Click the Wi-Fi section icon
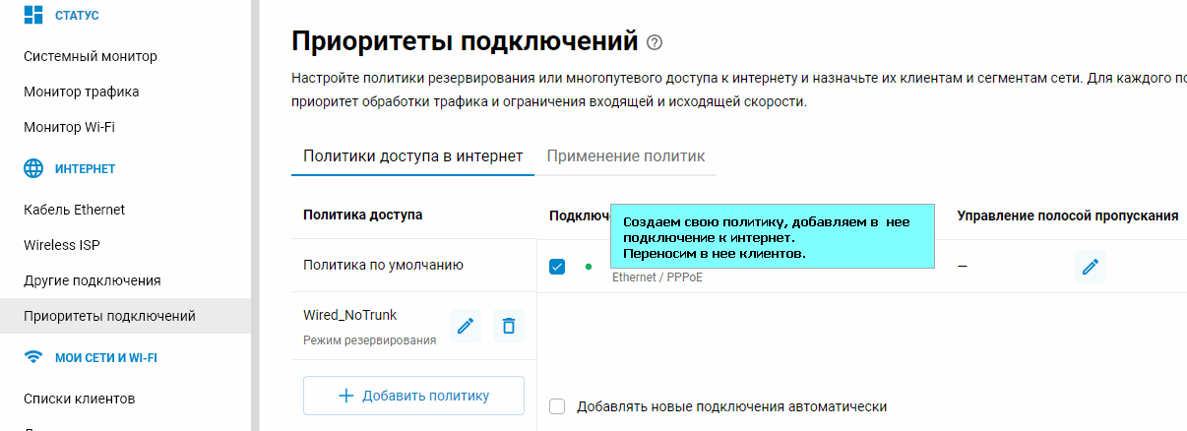The height and width of the screenshot is (431, 1187). [x=33, y=357]
